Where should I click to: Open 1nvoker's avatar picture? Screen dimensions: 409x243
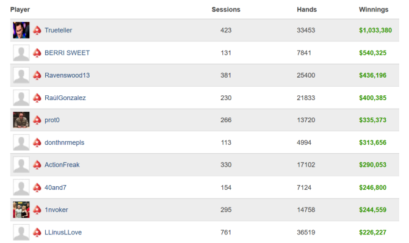(21, 209)
